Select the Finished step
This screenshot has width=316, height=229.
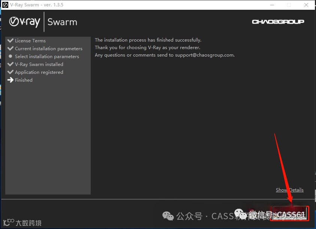(x=24, y=80)
